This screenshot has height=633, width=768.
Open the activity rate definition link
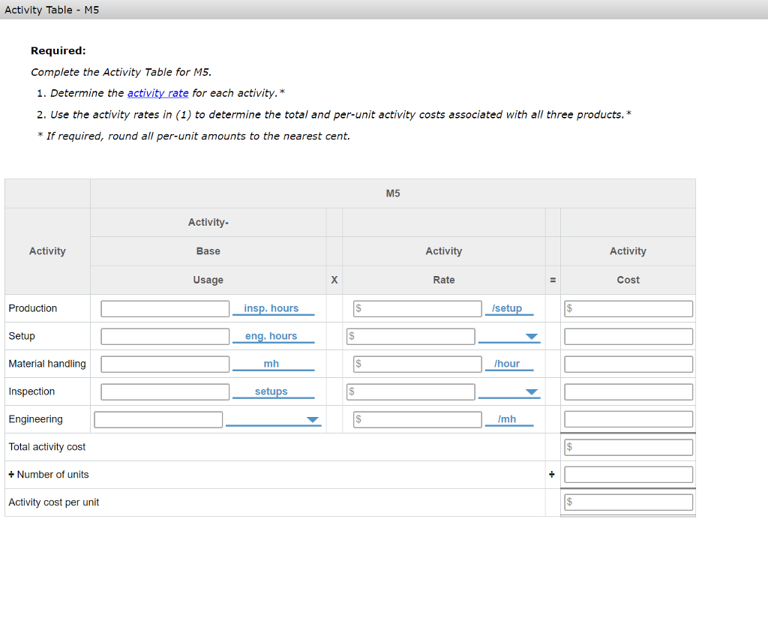157,93
